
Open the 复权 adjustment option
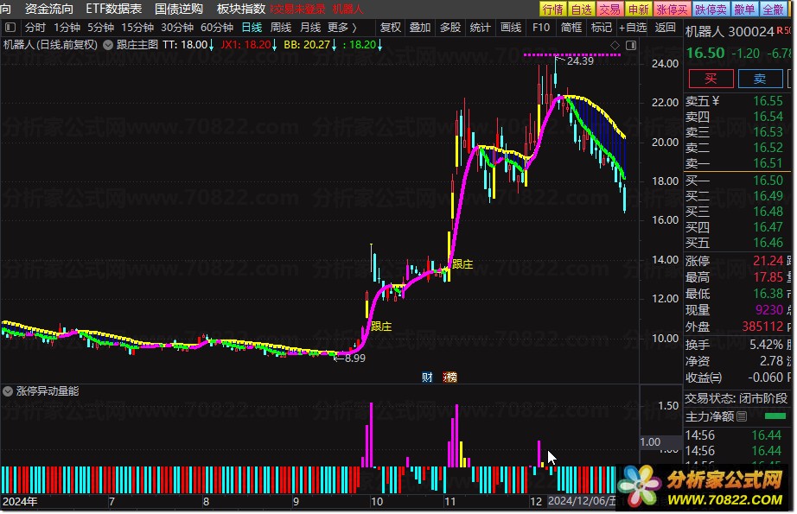(x=391, y=28)
